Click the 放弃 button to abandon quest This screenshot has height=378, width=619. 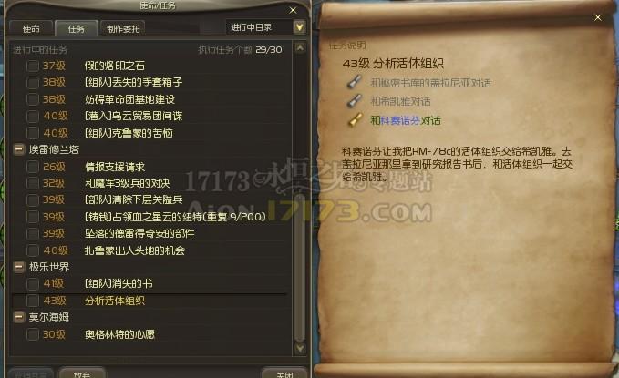click(82, 373)
